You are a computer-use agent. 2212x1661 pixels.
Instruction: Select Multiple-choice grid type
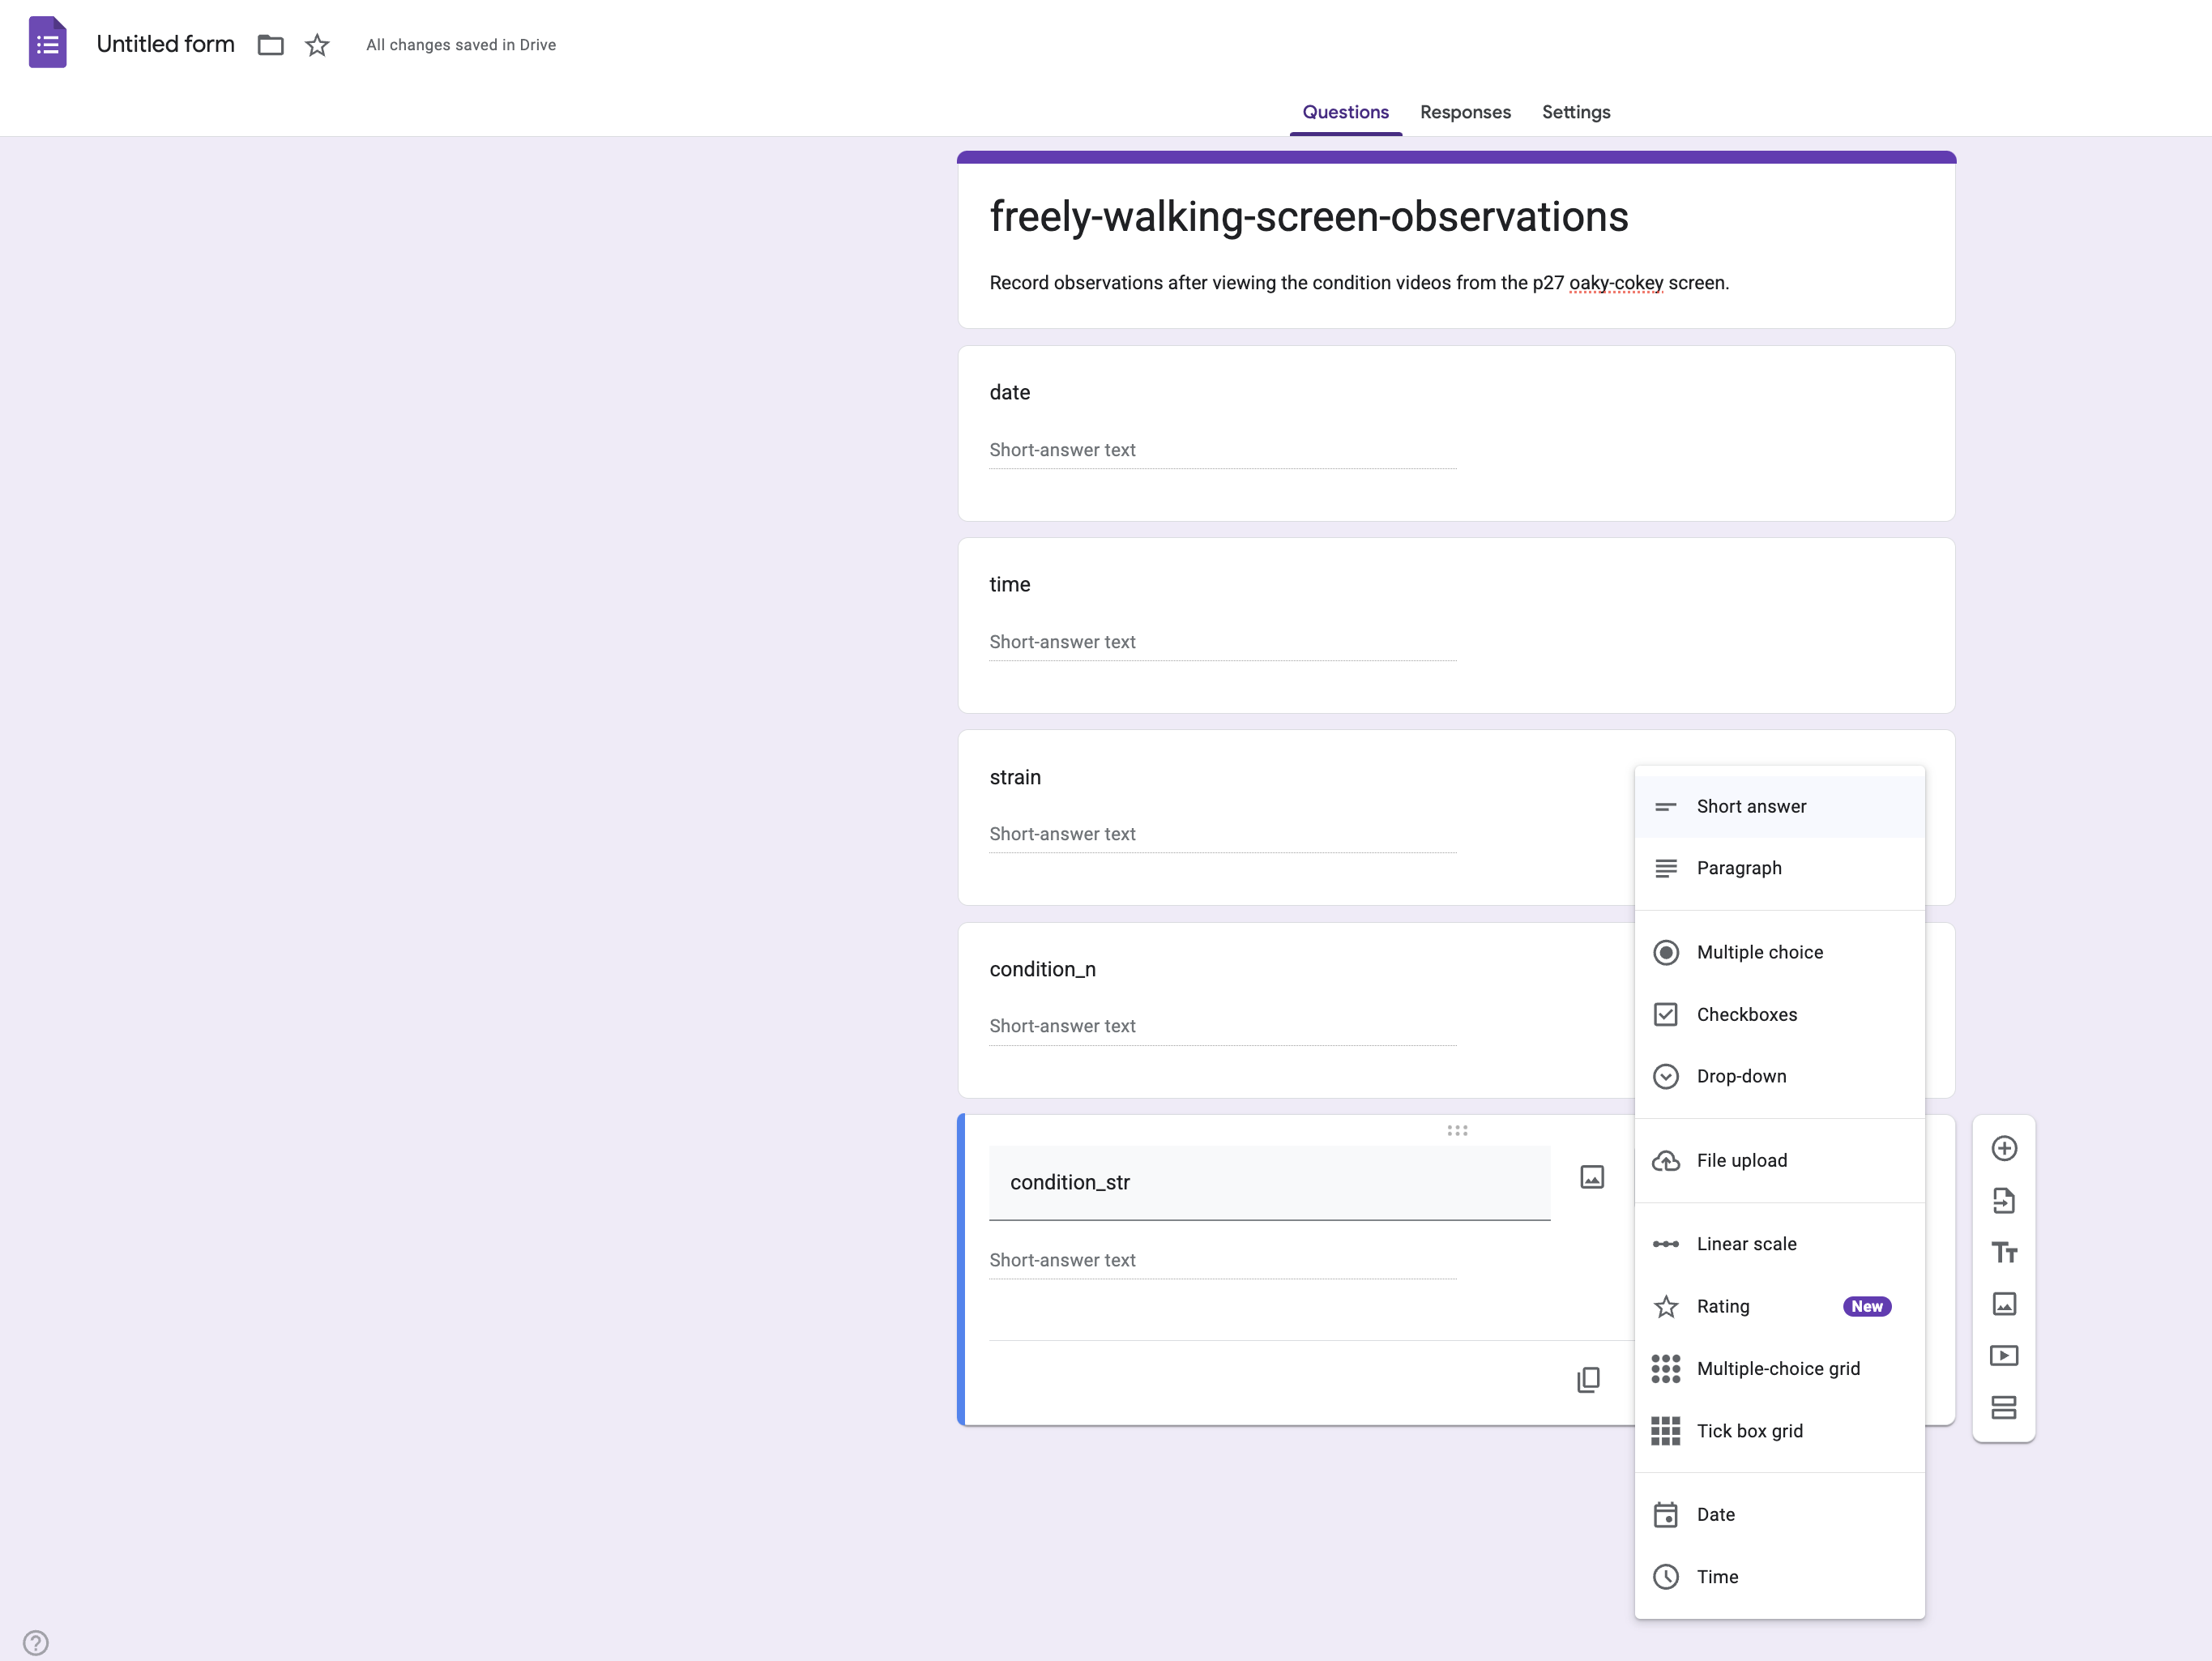tap(1779, 1368)
